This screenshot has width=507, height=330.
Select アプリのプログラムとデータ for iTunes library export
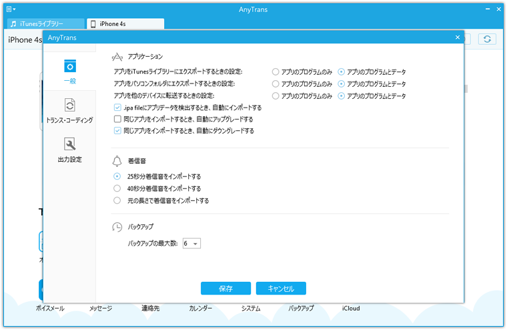tap(341, 71)
